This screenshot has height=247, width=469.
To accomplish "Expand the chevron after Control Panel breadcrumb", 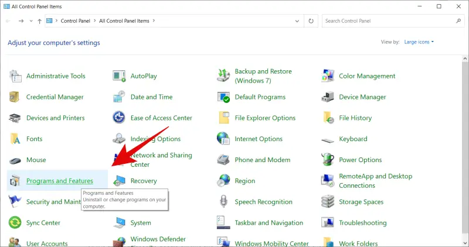I will click(x=95, y=20).
